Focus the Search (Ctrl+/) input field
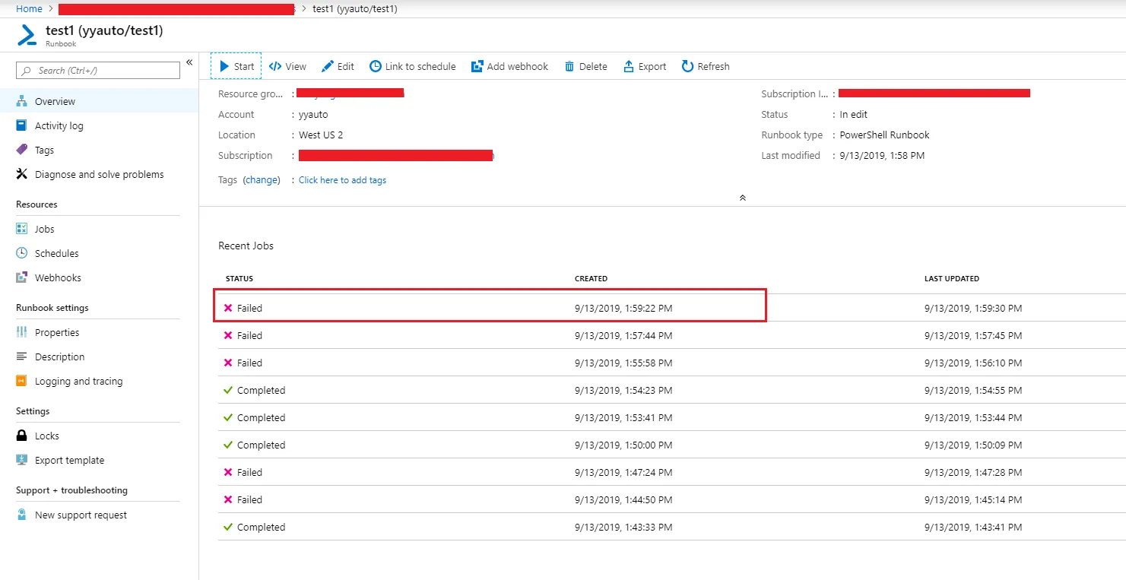1126x580 pixels. click(98, 71)
